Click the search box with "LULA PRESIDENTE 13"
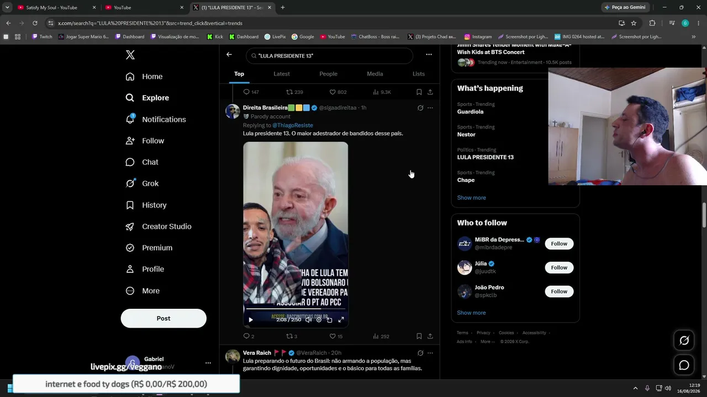 point(329,56)
